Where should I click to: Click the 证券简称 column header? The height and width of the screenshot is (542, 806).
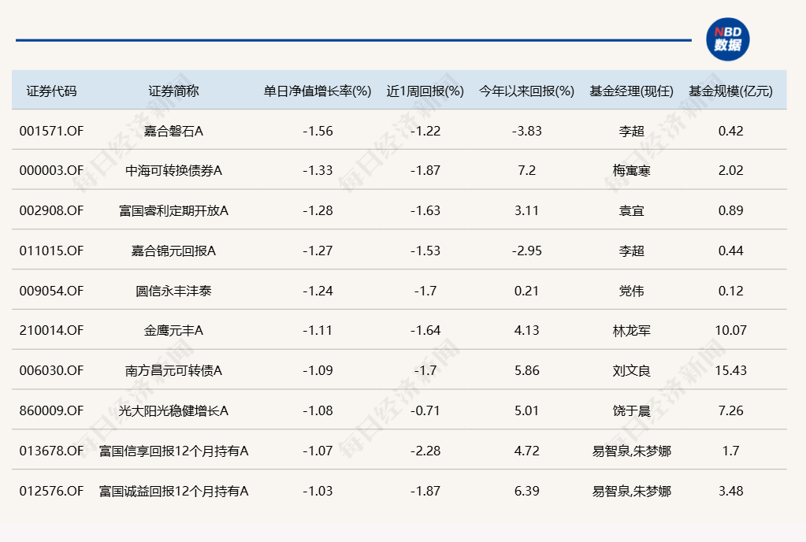174,91
